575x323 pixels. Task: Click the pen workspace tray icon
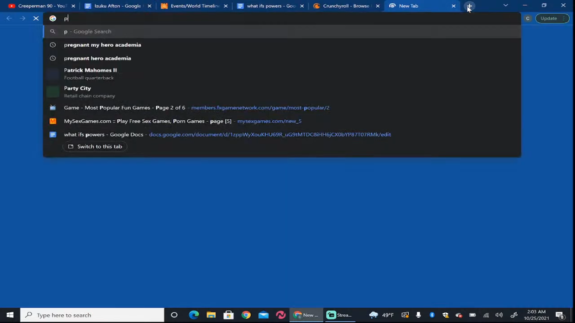[x=514, y=315]
